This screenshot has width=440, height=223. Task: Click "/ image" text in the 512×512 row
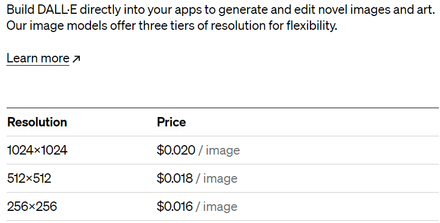point(217,178)
